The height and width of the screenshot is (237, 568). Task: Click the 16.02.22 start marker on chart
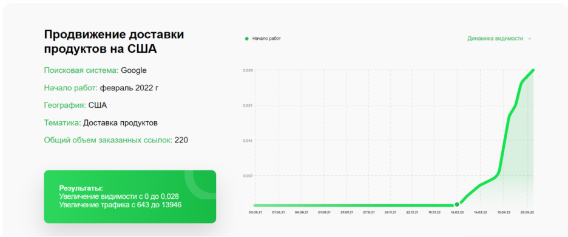[x=457, y=205]
